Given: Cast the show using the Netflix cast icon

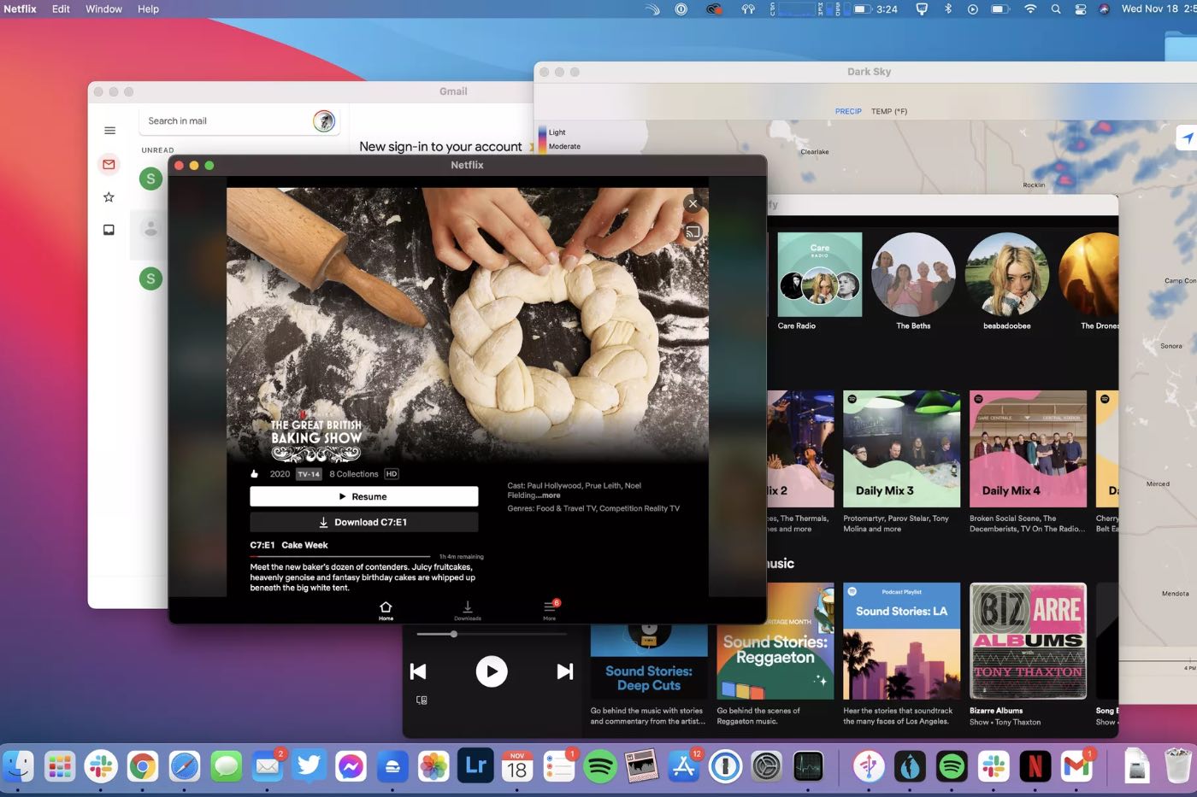Looking at the screenshot, I should tap(693, 231).
